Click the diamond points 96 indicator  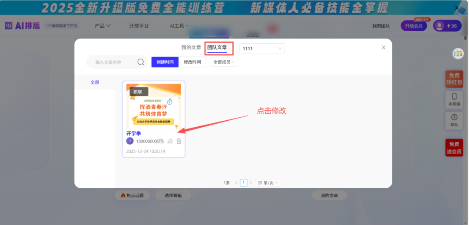click(x=452, y=26)
